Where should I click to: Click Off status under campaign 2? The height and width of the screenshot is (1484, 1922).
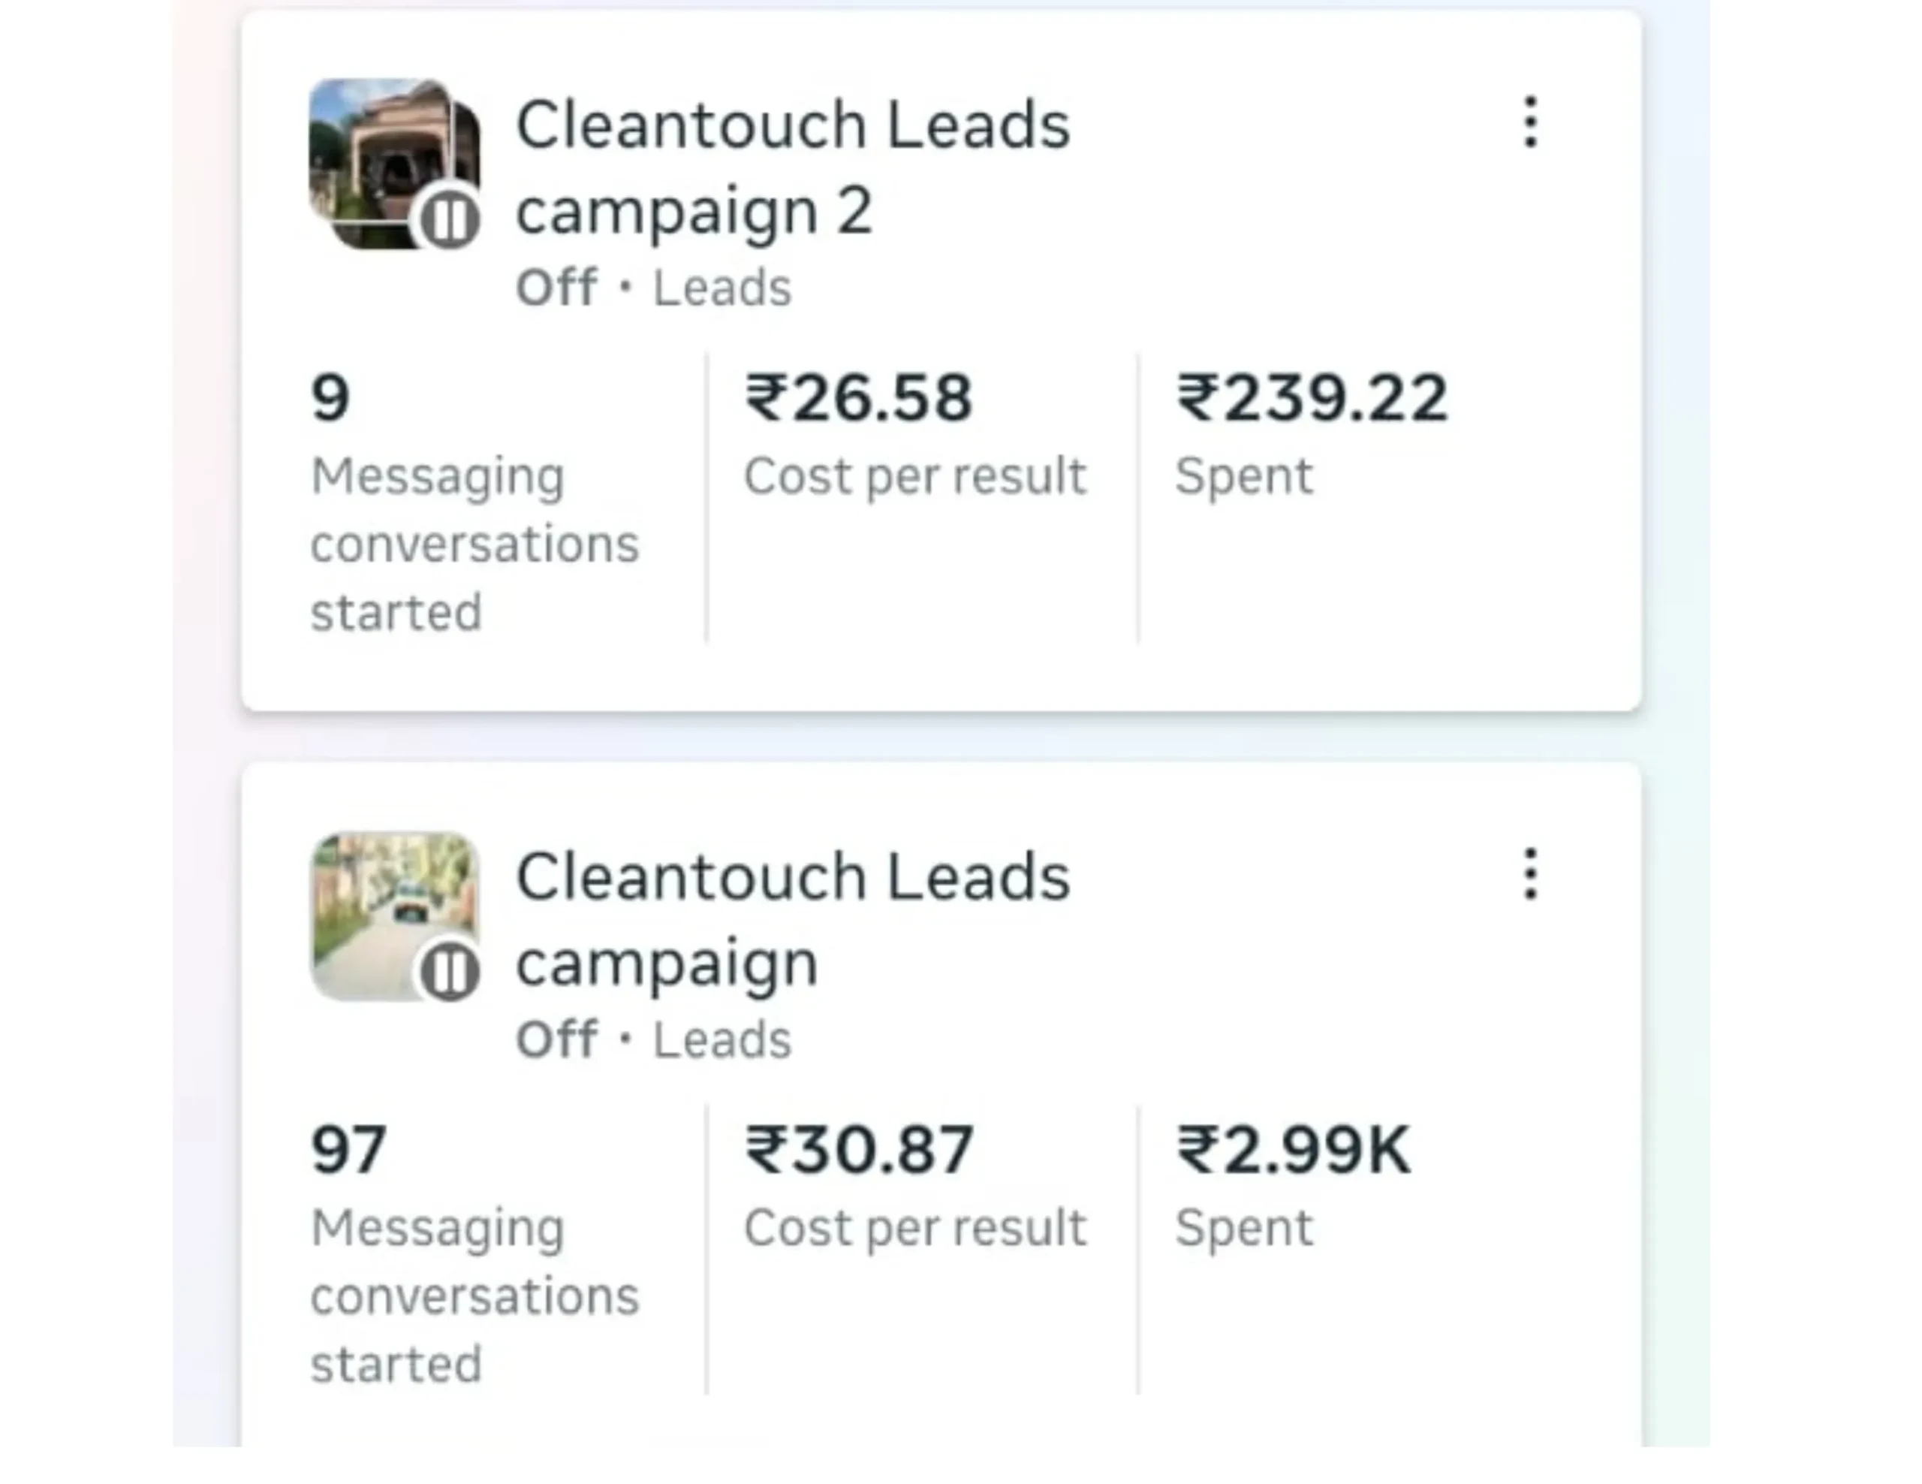point(556,288)
